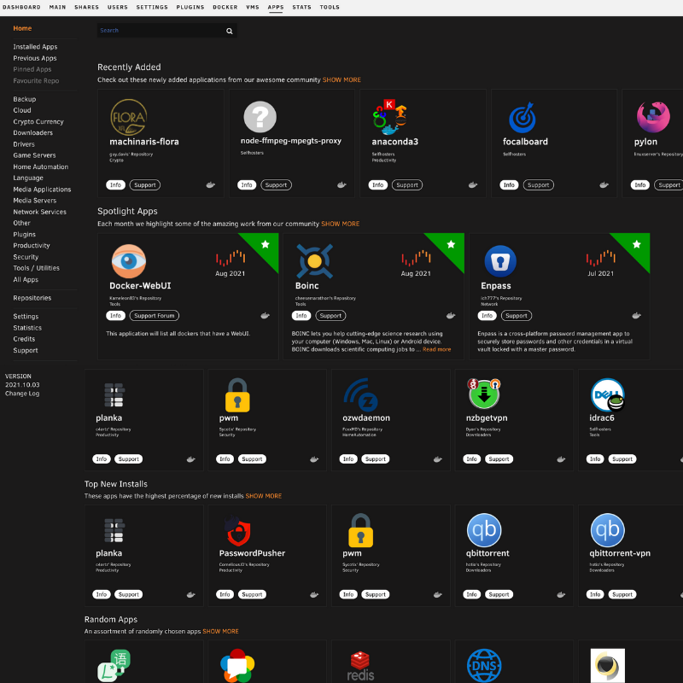The height and width of the screenshot is (683, 683).
Task: Click Info button for Boinc
Action: 301,316
